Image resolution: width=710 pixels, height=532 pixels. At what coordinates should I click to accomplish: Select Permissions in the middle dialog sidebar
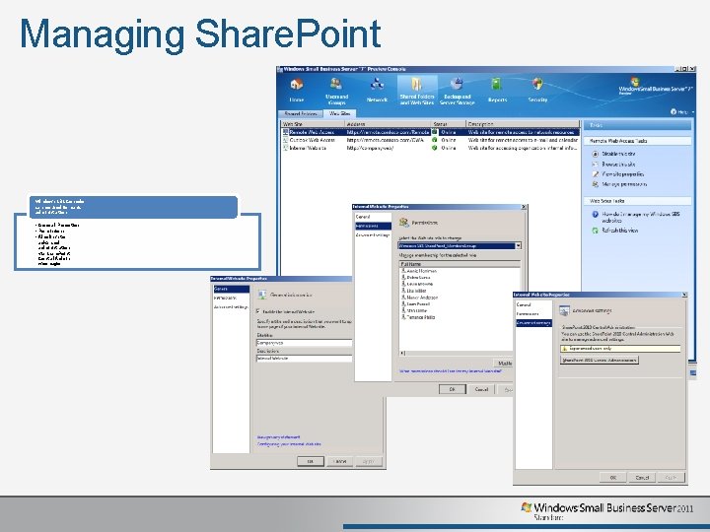pyautogui.click(x=373, y=226)
